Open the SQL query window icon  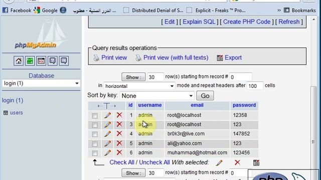click(41, 61)
